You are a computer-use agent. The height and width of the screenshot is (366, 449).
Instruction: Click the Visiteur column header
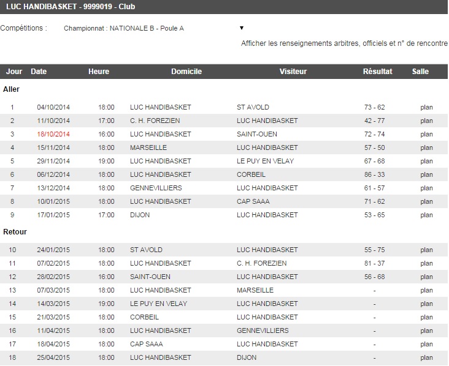(x=293, y=72)
